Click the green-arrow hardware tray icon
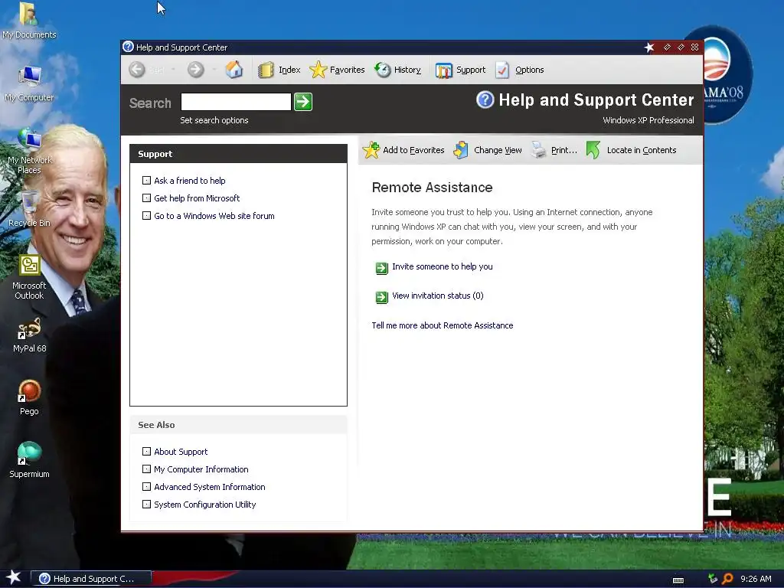This screenshot has height=588, width=784. [x=713, y=579]
